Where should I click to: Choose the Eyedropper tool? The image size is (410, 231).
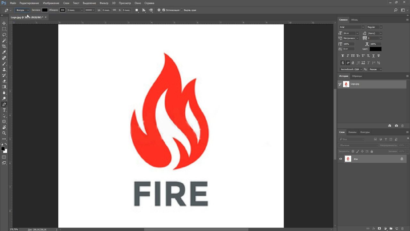point(4,52)
